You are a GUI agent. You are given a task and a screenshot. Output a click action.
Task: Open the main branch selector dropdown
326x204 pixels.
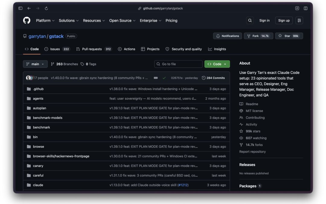tap(35, 64)
